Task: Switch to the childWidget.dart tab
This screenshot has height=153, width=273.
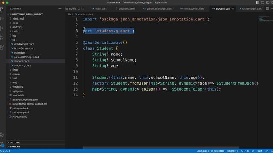Action: click(250, 8)
